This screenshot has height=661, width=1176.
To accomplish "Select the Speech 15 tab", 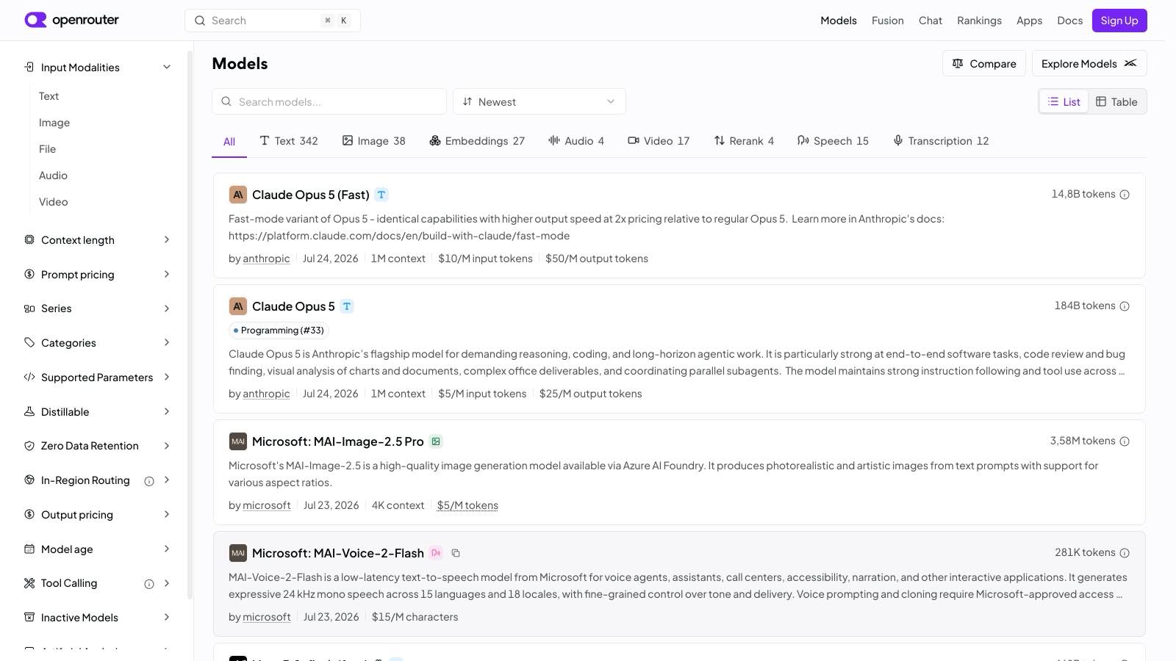I will 833,140.
